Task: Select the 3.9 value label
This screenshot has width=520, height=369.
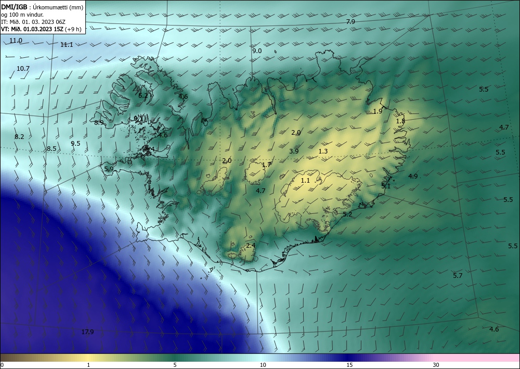Action: coord(294,151)
